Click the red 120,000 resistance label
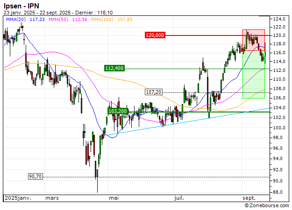Screen dimensions: 292x210 155,35
